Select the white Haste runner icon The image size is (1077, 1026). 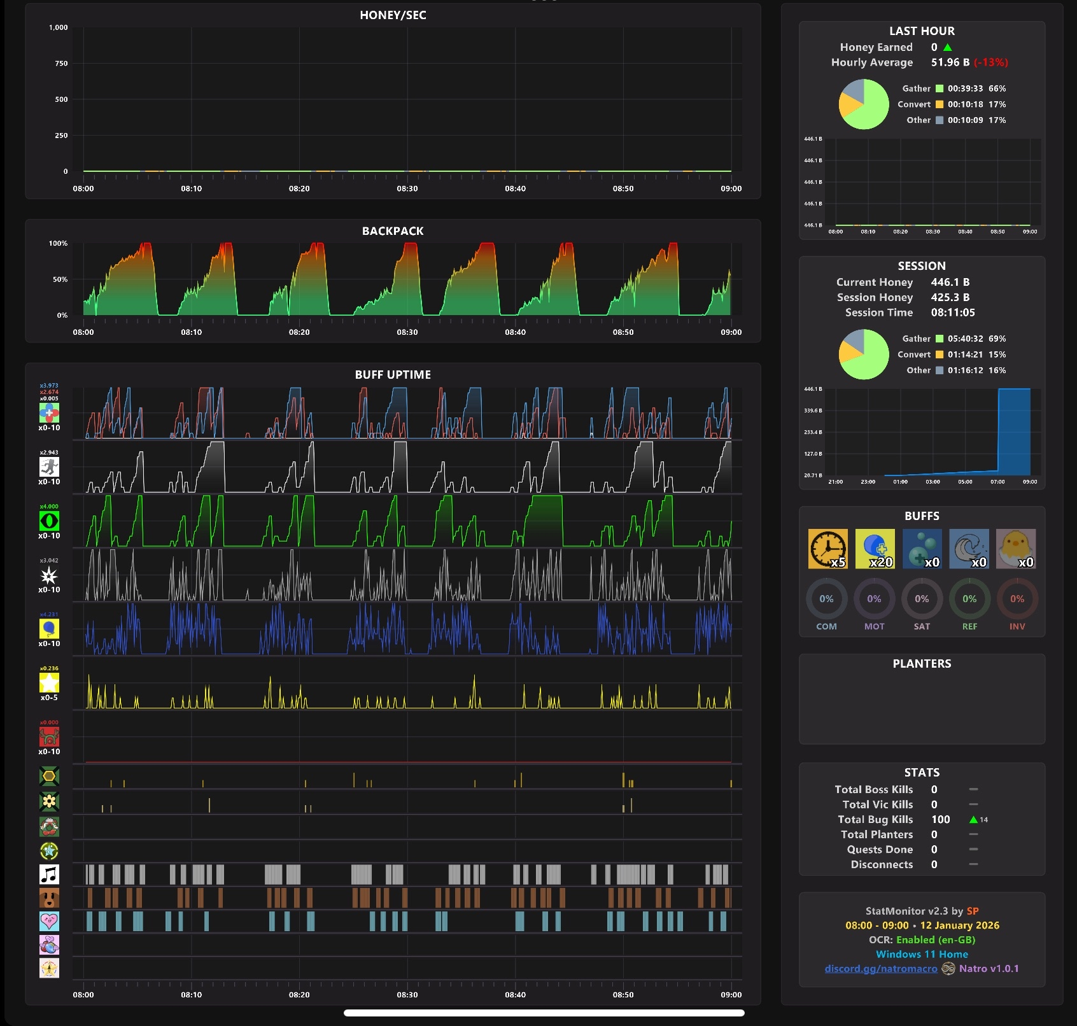(x=49, y=467)
